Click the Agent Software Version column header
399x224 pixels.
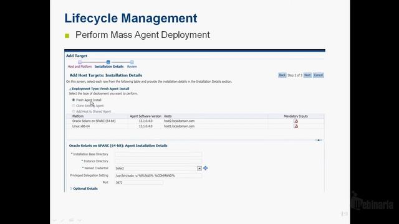pyautogui.click(x=145, y=116)
